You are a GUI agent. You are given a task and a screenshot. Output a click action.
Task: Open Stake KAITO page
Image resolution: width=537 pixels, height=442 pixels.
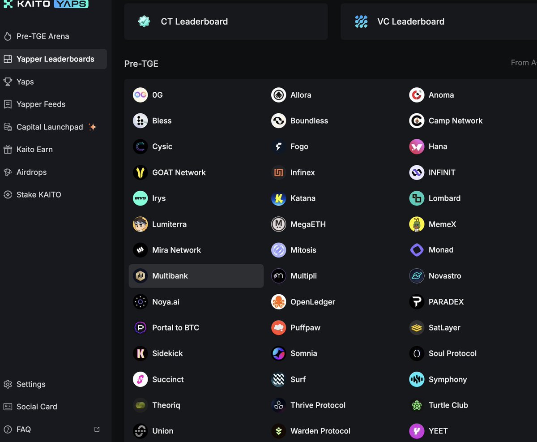click(x=53, y=195)
